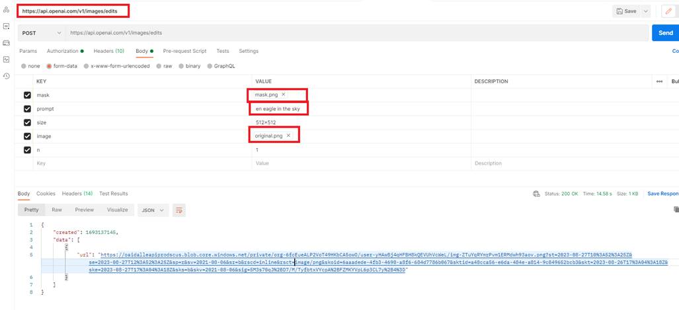The image size is (679, 310).
Task: Click the pencil edit icon near Save
Action: [x=670, y=11]
